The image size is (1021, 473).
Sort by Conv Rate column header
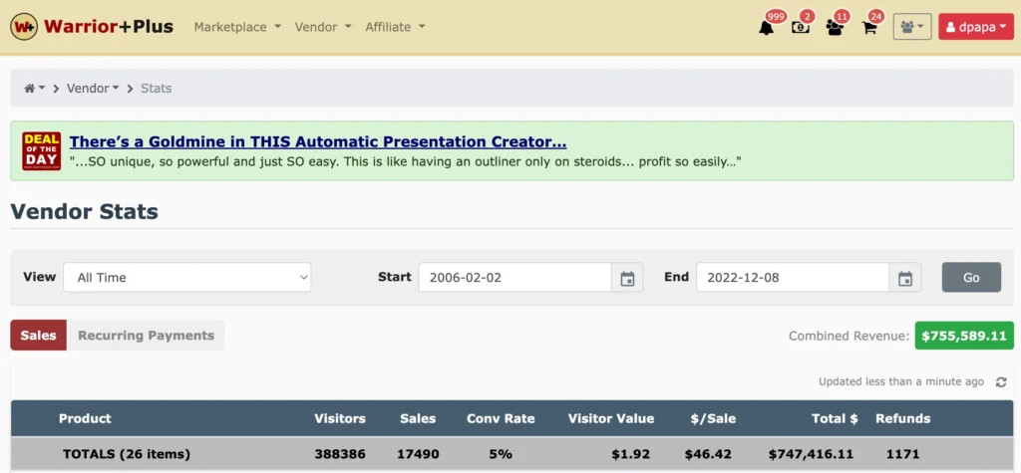point(501,418)
